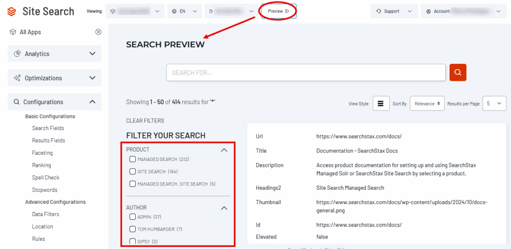Open the Spell Check configuration
This screenshot has height=249, width=511.
point(45,177)
